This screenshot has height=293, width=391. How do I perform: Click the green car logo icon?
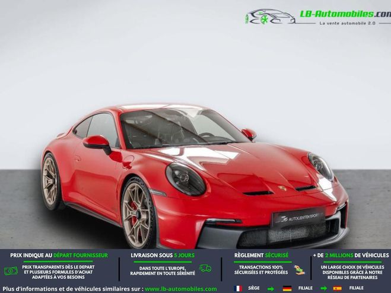pyautogui.click(x=271, y=17)
